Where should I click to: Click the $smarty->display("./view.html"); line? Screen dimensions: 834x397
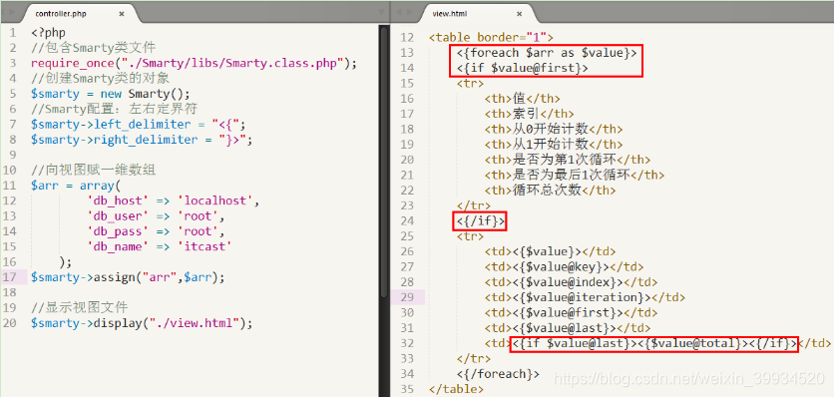(142, 323)
